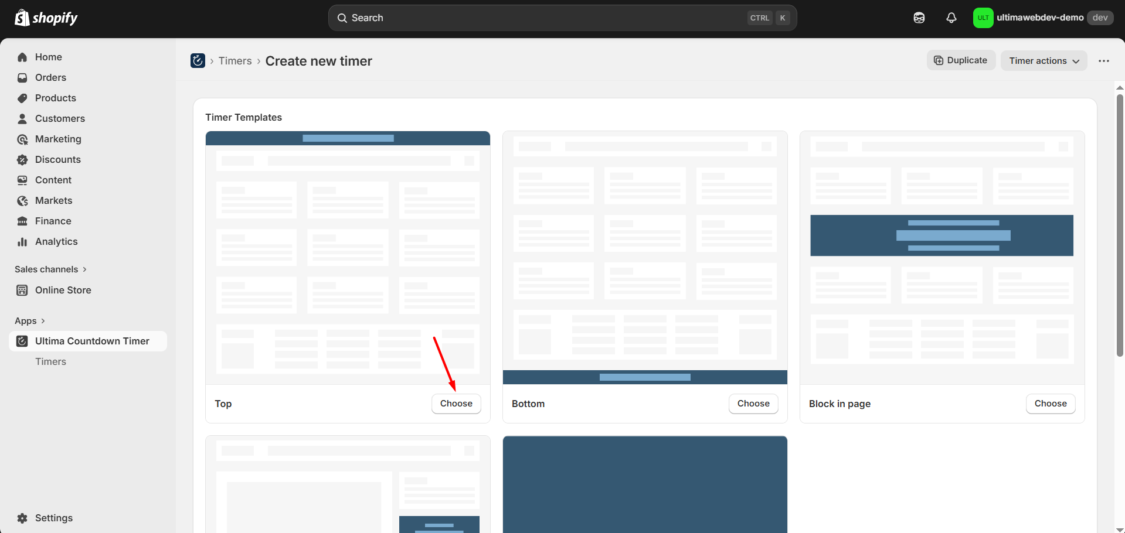Select Ultima Countdown Timer app

(88, 341)
